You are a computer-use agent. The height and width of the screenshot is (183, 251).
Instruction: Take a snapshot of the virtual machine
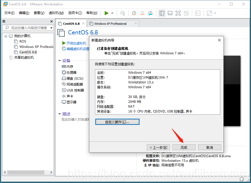click(x=134, y=13)
